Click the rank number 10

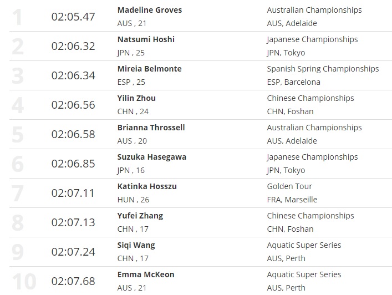pos(24,282)
